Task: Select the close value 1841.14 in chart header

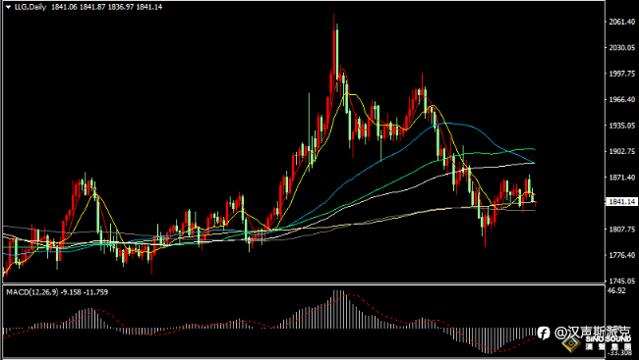Action: coord(149,7)
